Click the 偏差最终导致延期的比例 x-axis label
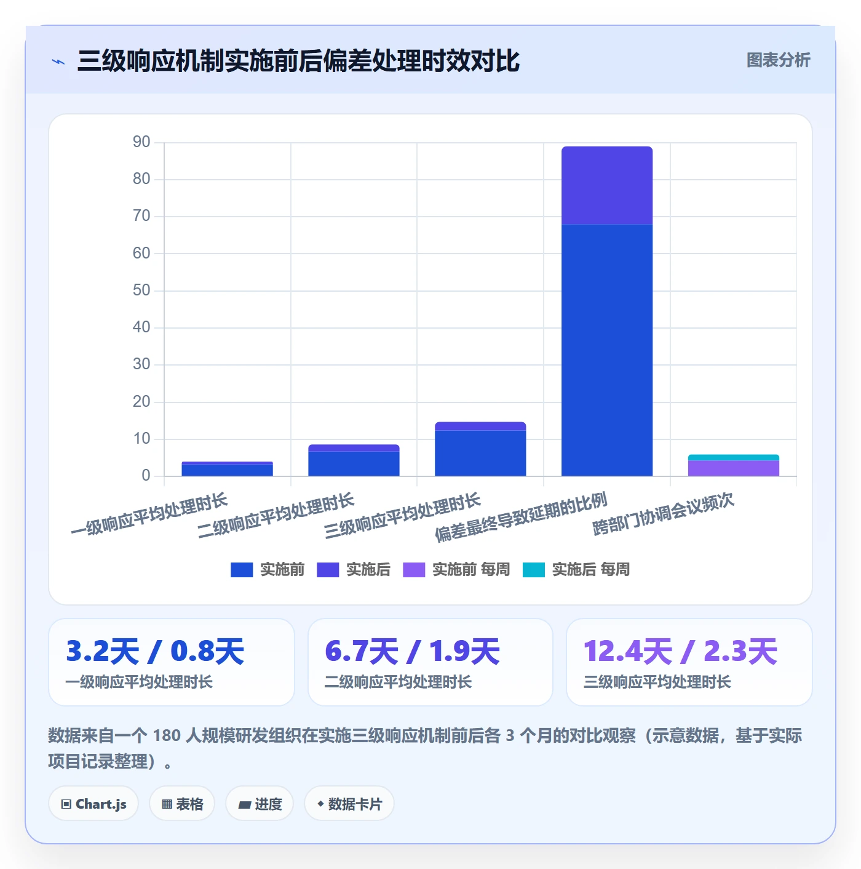The height and width of the screenshot is (869, 861). 522,517
